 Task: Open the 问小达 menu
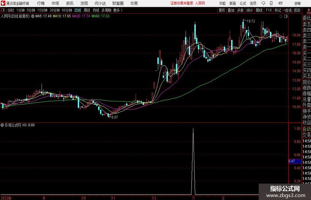[x=100, y=3]
